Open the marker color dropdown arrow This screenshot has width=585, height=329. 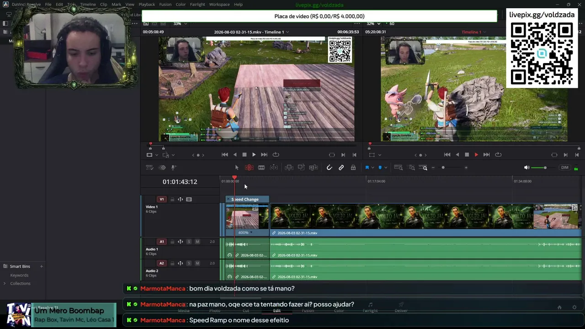click(x=386, y=168)
